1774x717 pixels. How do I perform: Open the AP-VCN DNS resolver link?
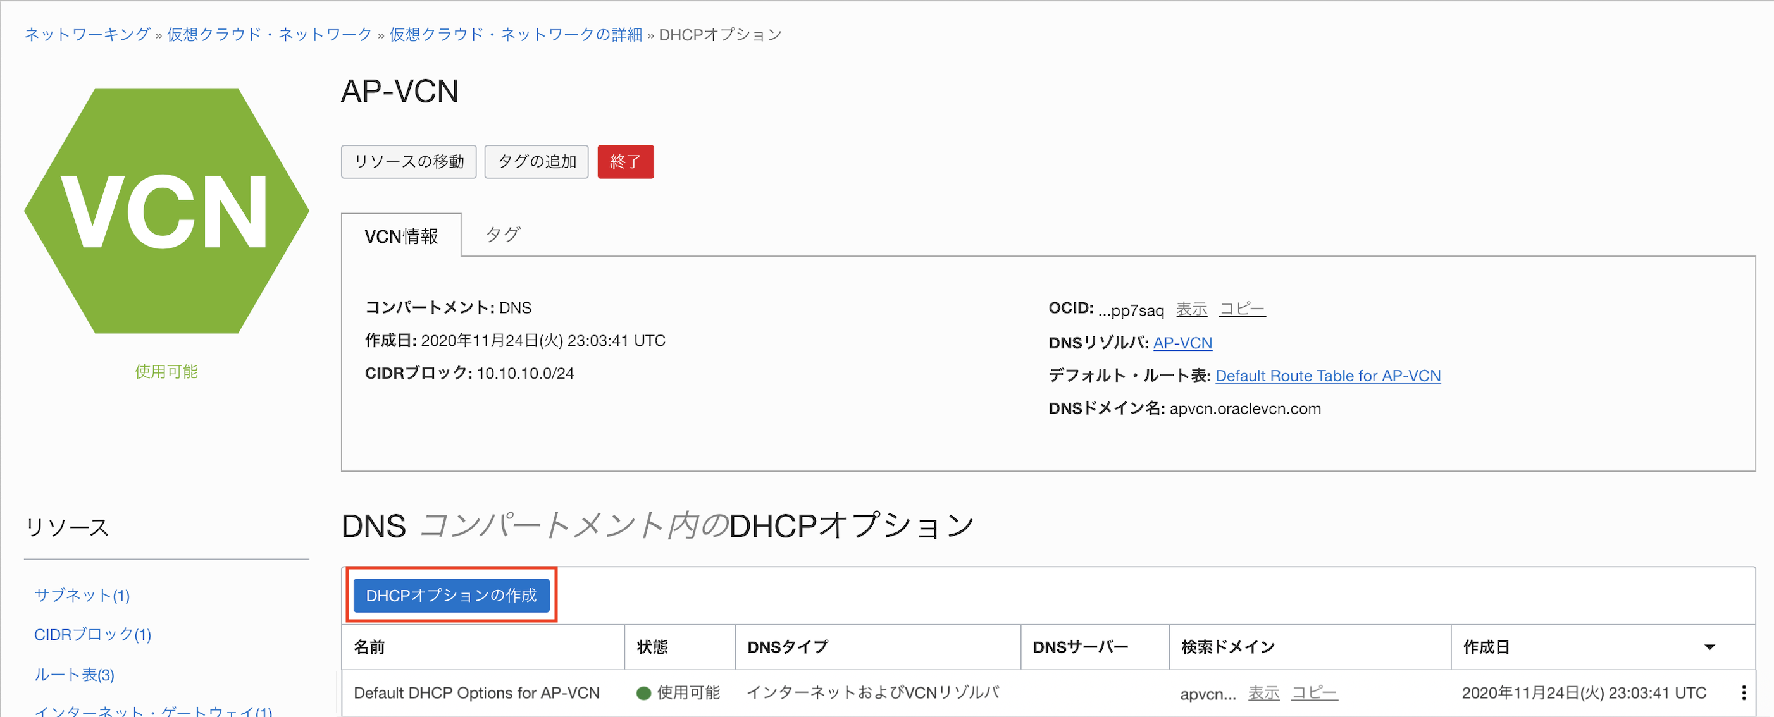point(1182,342)
